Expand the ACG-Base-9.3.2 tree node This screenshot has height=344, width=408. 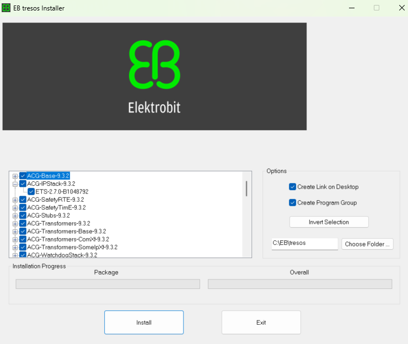coord(15,176)
